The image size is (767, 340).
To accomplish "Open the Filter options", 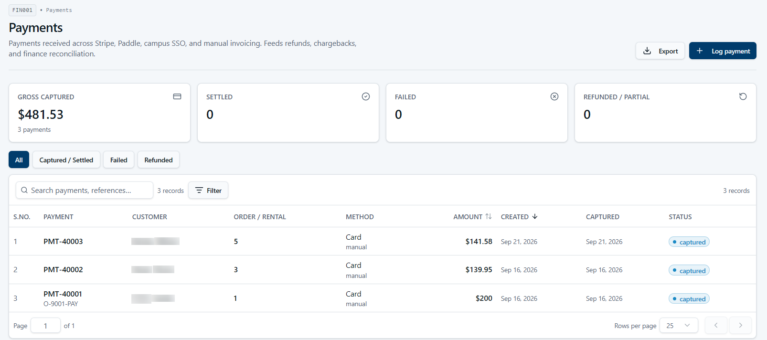I will [208, 190].
